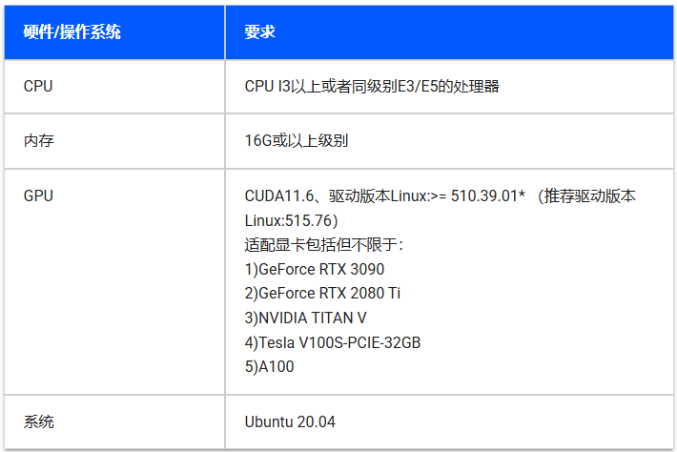Select the CPU row label

(x=38, y=87)
